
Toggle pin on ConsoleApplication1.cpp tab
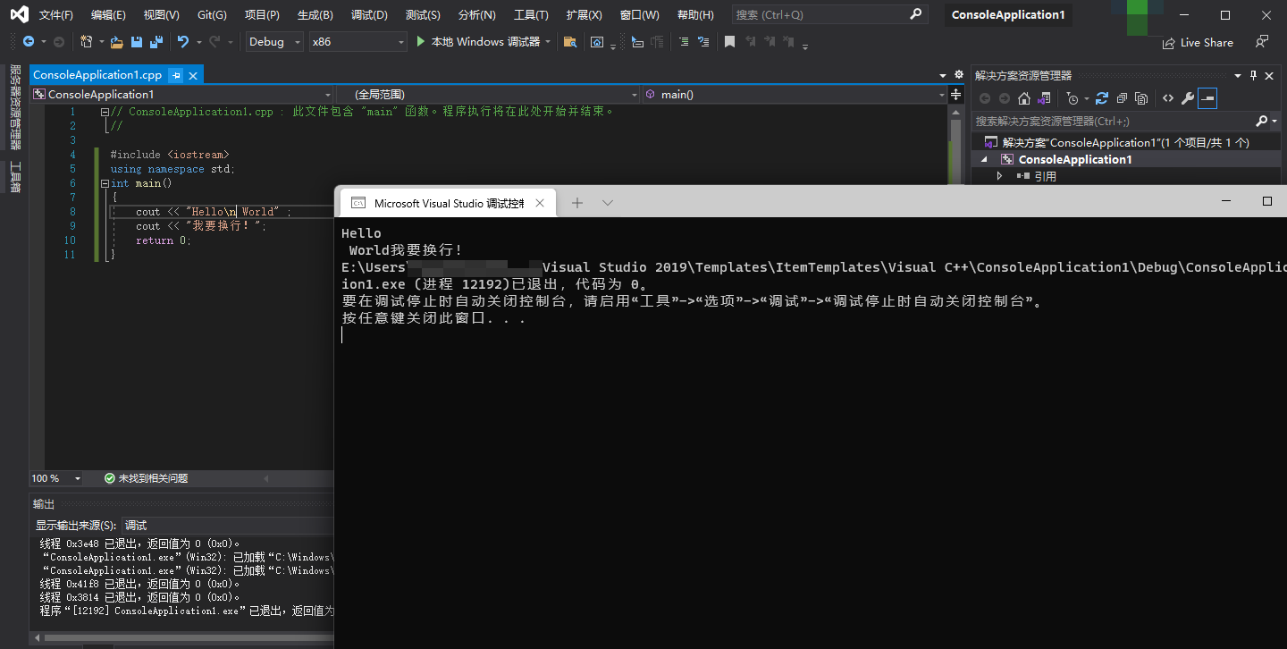coord(176,76)
